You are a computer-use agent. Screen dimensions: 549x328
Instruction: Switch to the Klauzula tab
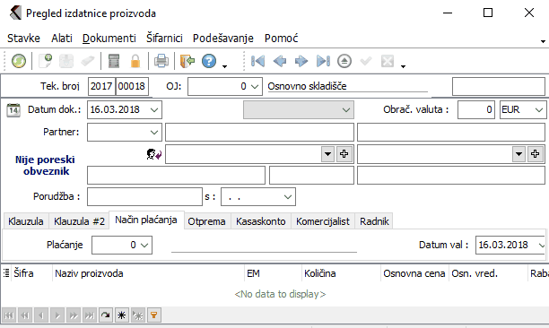26,221
